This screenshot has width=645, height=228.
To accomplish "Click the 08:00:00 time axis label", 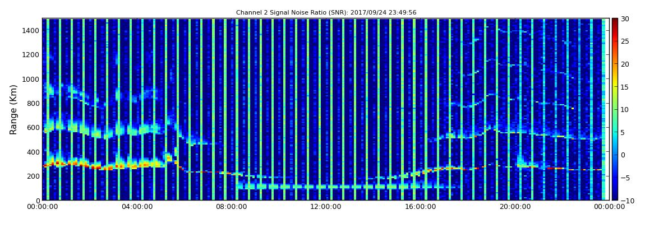I will click(232, 207).
